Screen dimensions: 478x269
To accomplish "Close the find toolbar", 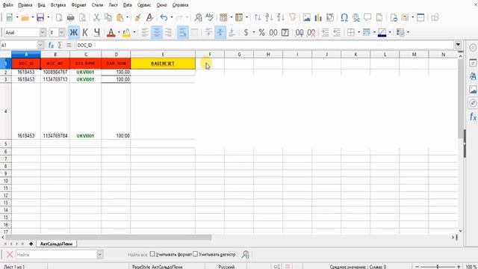I will pos(10,254).
